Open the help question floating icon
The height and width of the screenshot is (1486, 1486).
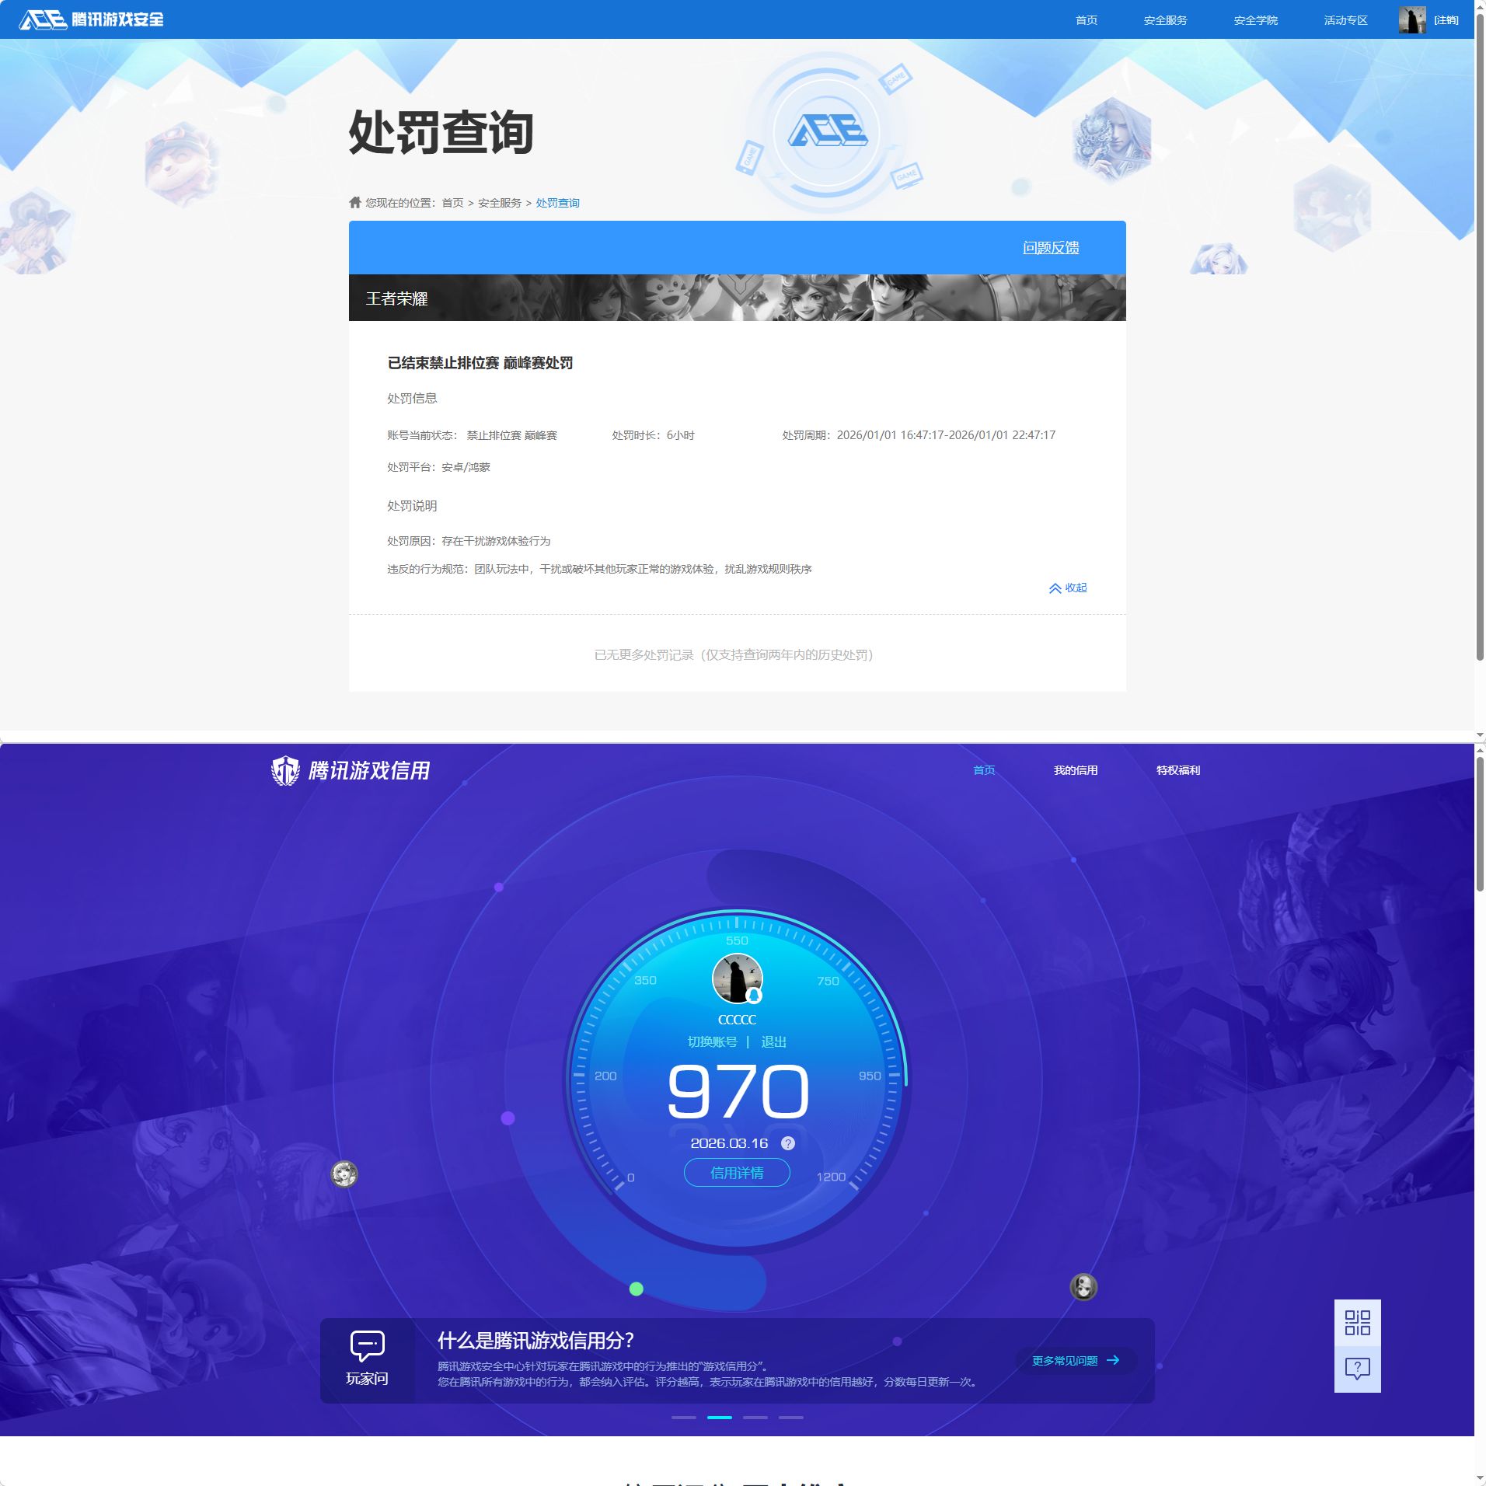click(x=1357, y=1369)
